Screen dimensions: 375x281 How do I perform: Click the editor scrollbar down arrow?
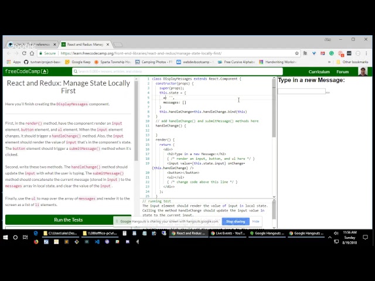click(274, 197)
